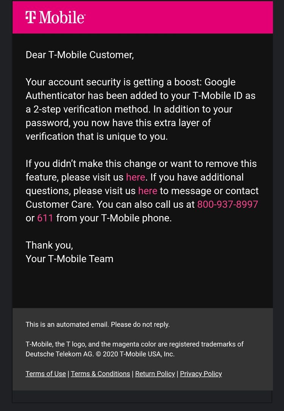
Task: Click the T-Mobile logo in header
Action: 55,17
